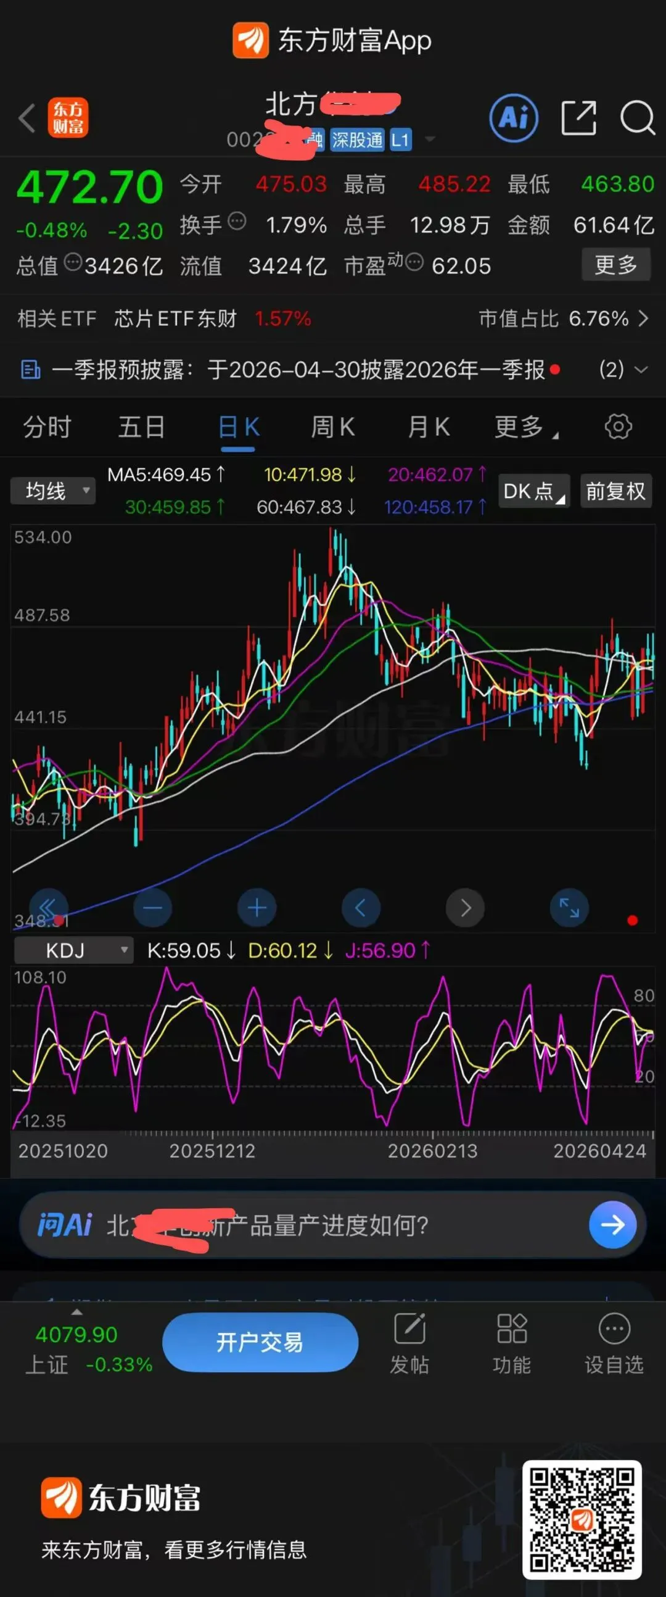
Task: Tap the 120:458.17 moving average value
Action: 435,507
